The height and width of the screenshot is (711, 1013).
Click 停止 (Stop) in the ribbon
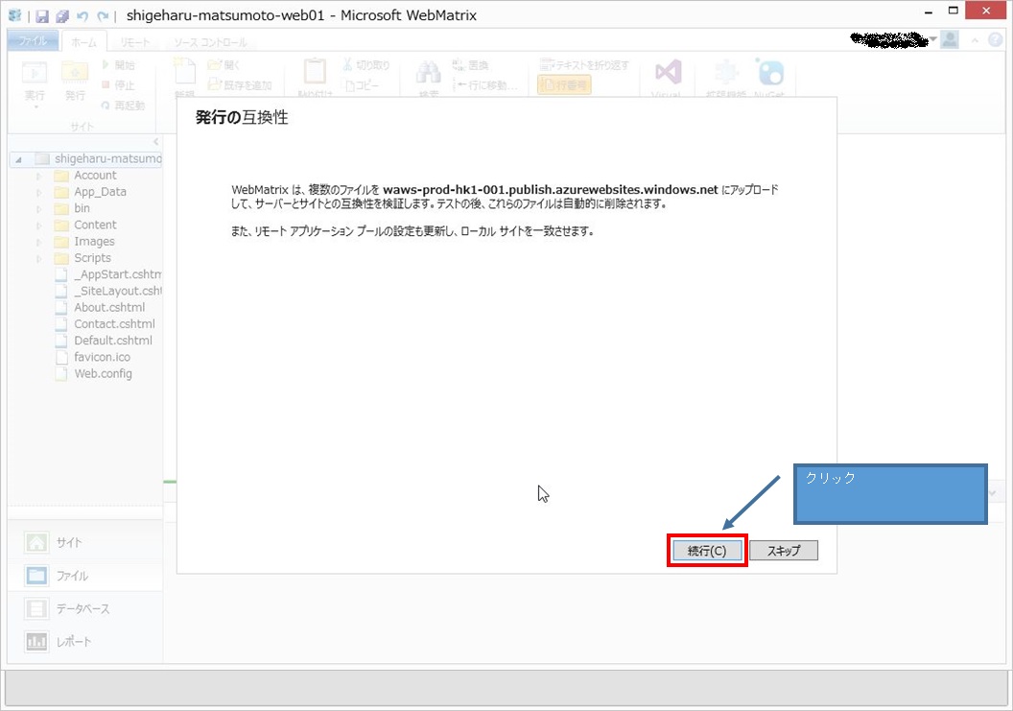point(118,84)
